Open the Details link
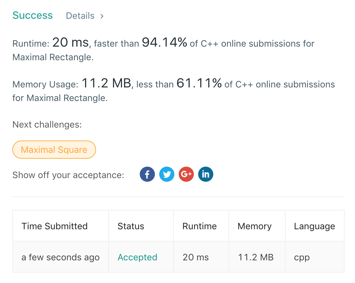Viewport: 355px width, 283px height. pos(80,16)
